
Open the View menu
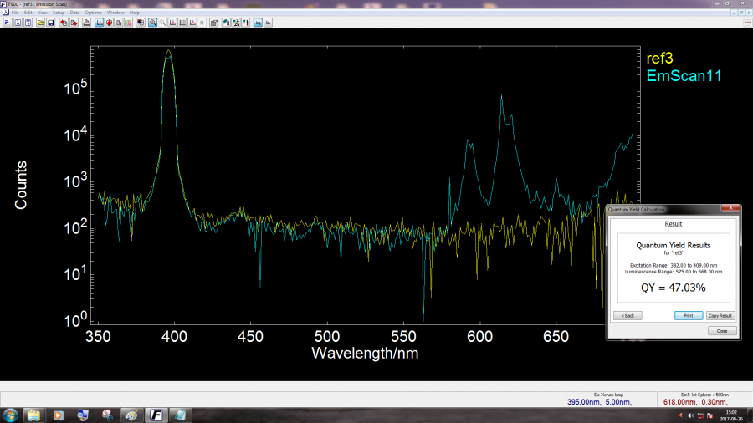point(43,13)
